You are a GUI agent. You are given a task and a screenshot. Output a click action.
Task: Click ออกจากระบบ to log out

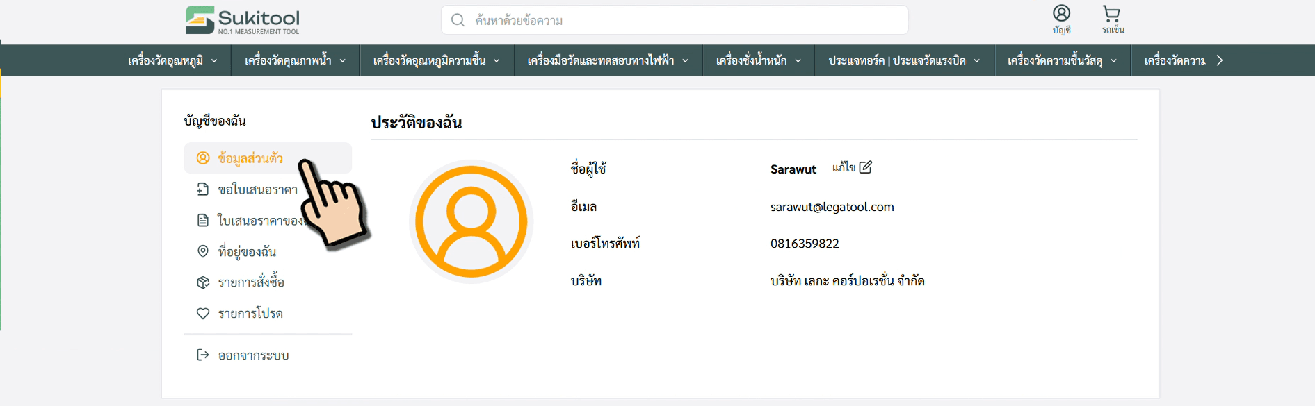click(x=253, y=355)
